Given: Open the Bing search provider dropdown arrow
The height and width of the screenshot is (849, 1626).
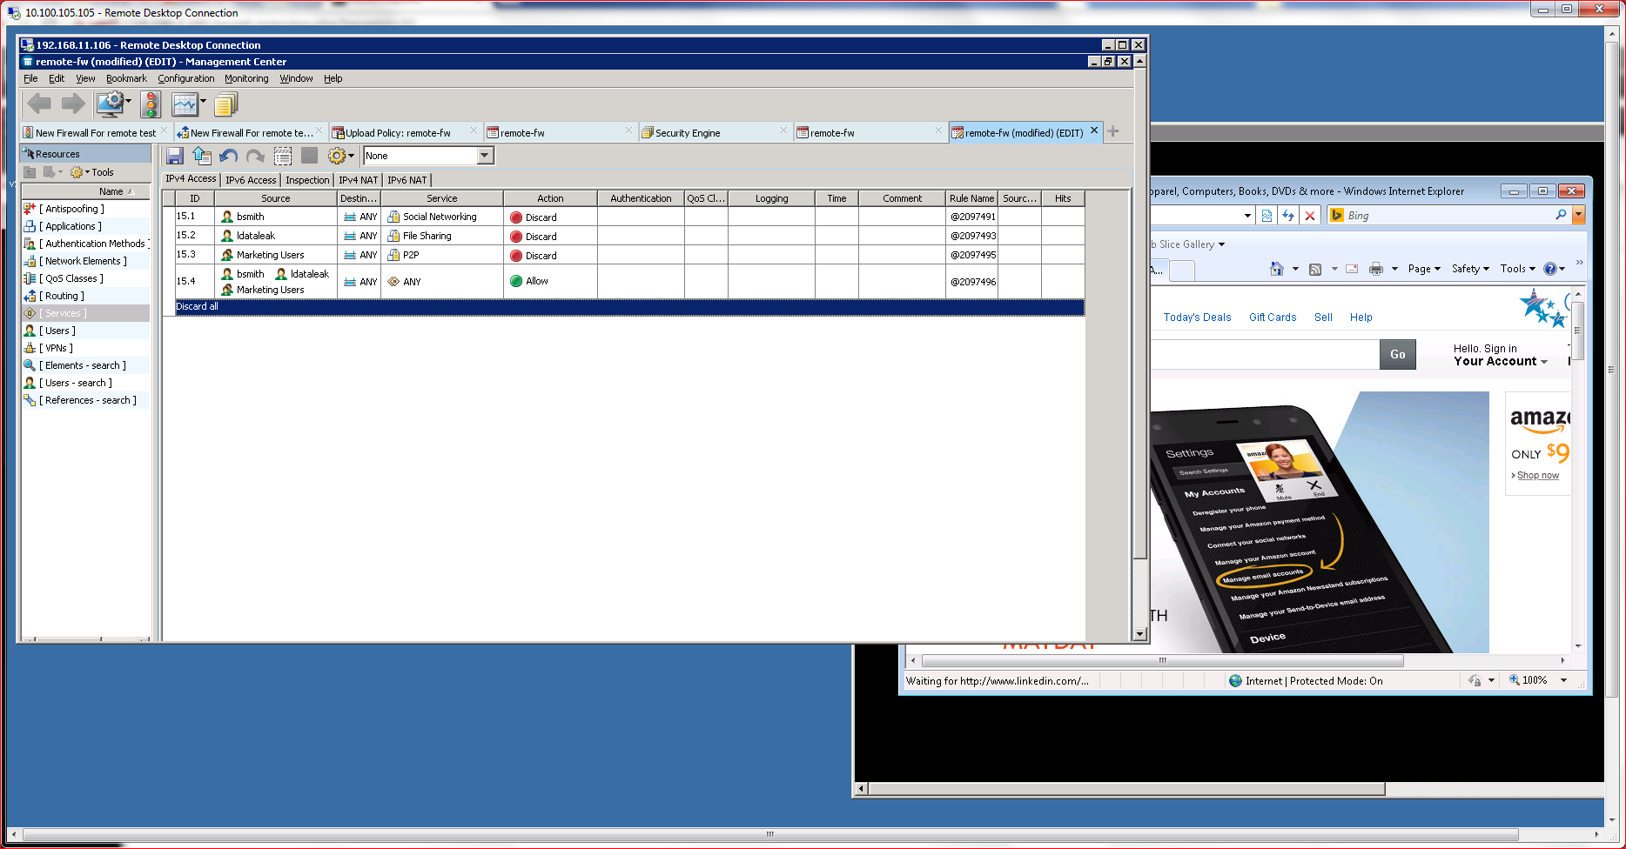Looking at the screenshot, I should pos(1578,215).
